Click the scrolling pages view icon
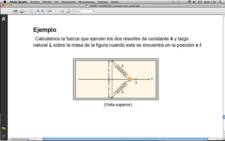The image size is (225, 141). (62, 11)
